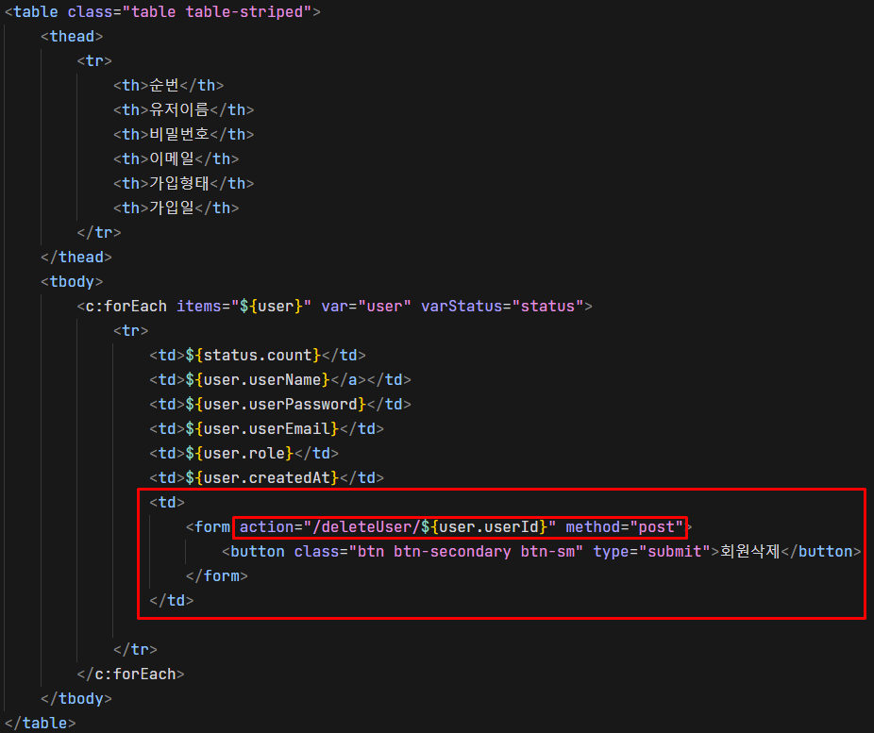
Task: Click the ${user.userEmail} cell line
Action: tap(266, 428)
